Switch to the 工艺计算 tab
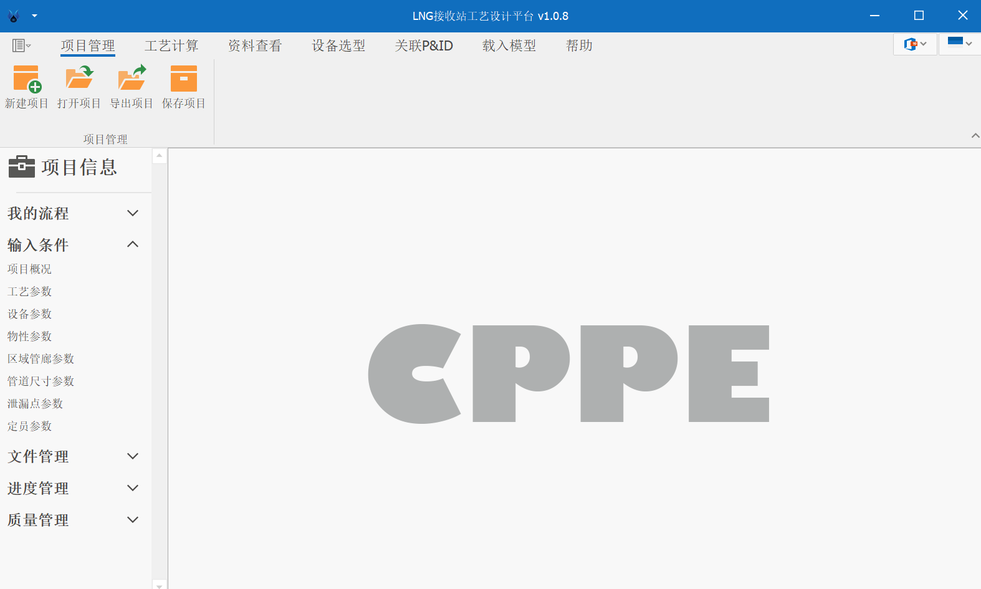This screenshot has height=589, width=981. pos(171,45)
